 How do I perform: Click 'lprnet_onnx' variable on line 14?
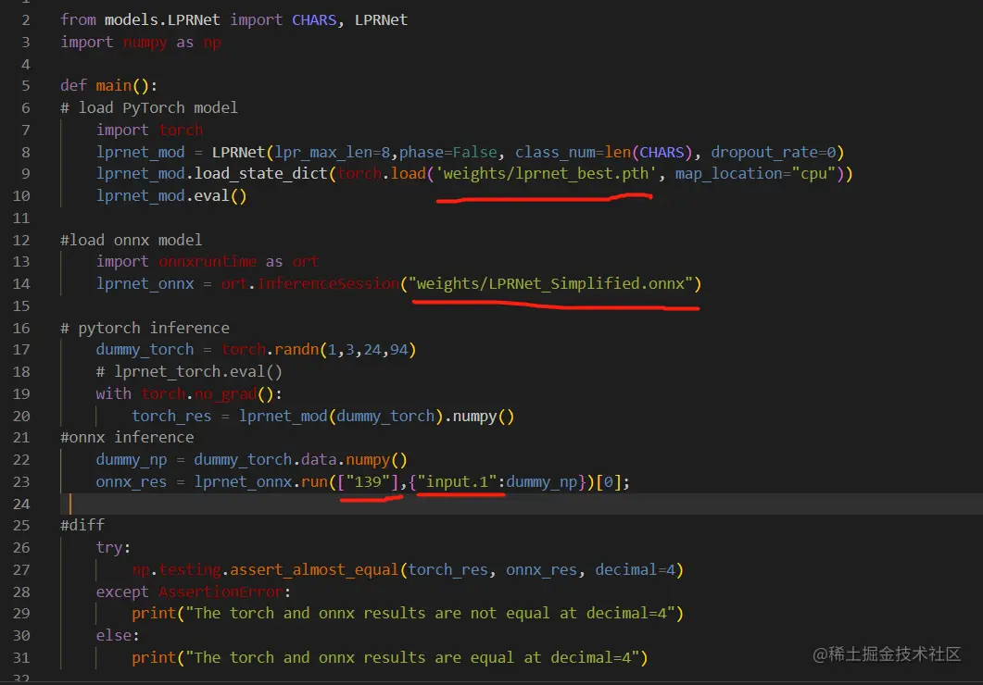coord(145,283)
